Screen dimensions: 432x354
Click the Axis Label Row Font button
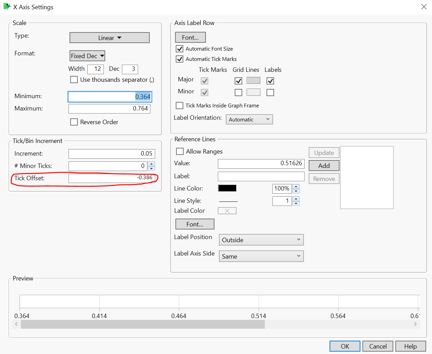point(190,37)
